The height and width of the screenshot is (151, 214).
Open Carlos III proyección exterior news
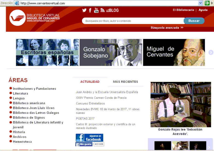[105, 126]
